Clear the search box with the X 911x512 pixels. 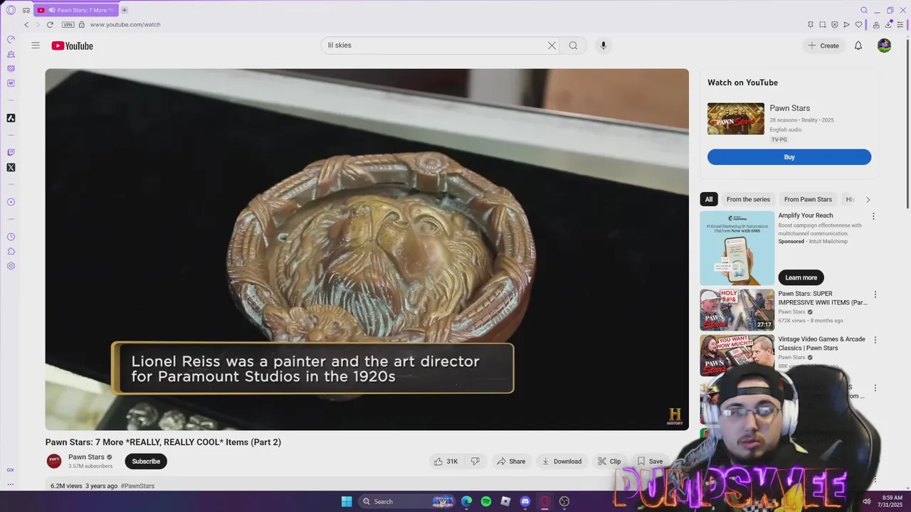coord(552,46)
